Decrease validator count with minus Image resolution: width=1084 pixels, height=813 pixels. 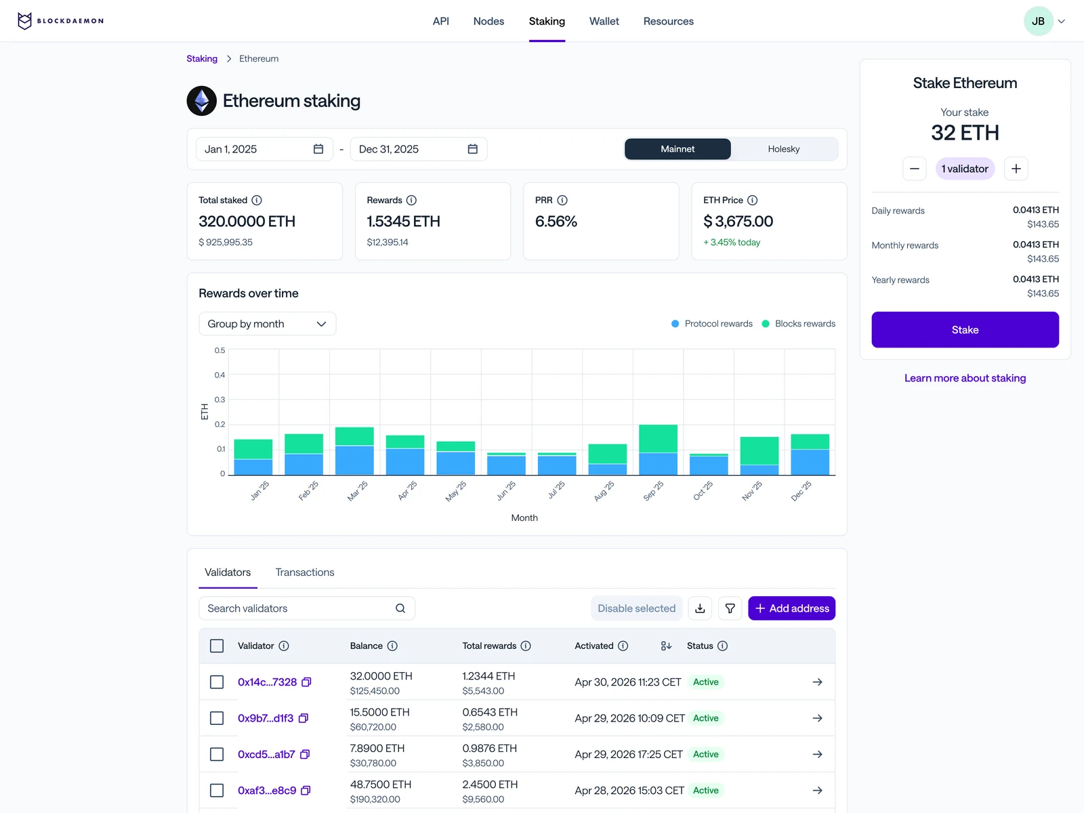pyautogui.click(x=915, y=169)
